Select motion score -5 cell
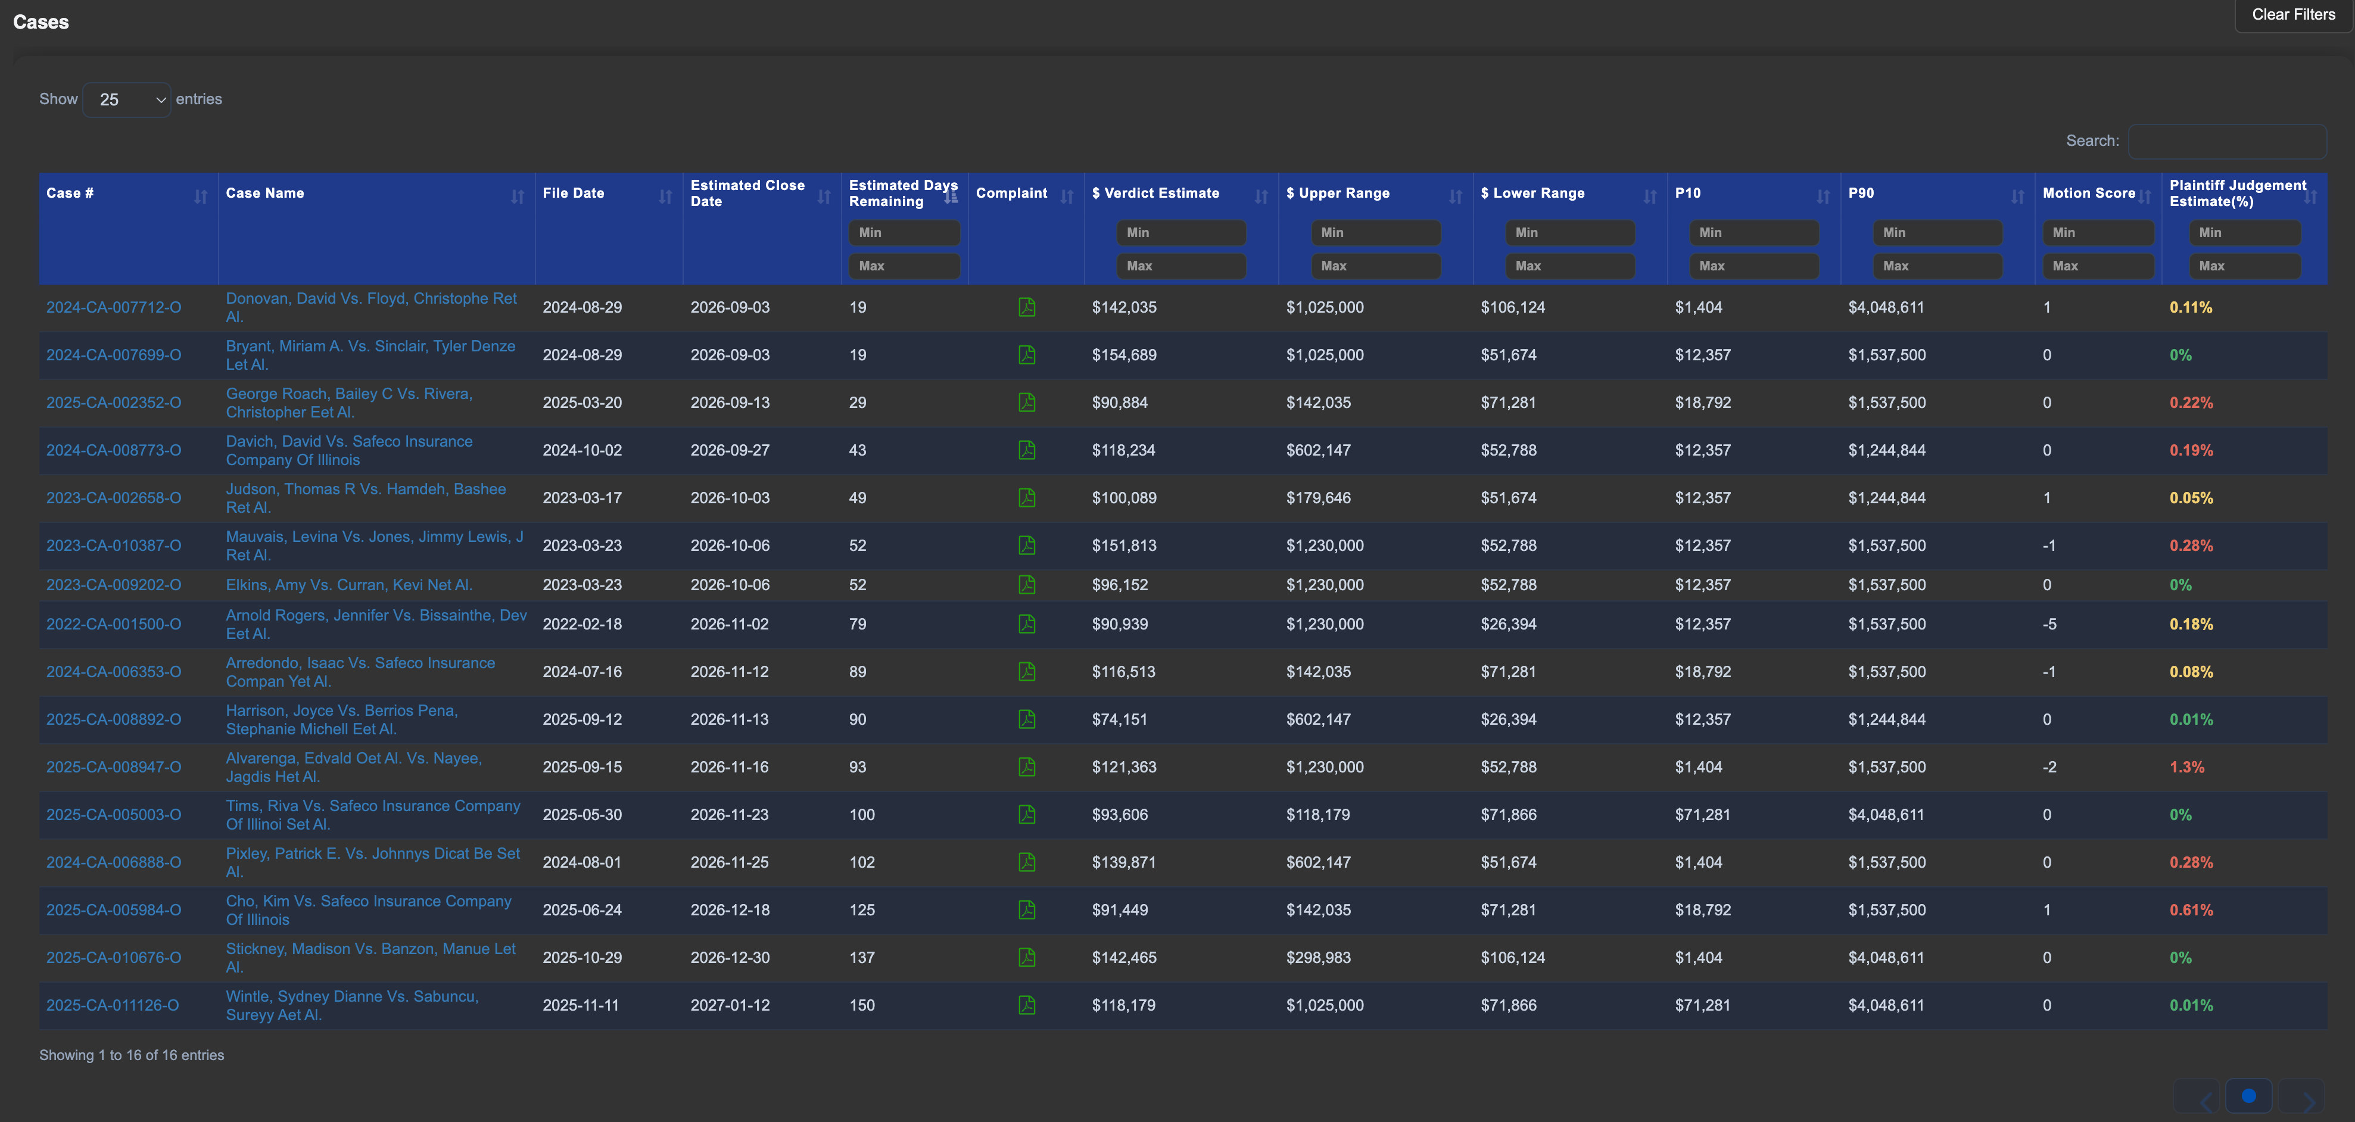 2049,625
